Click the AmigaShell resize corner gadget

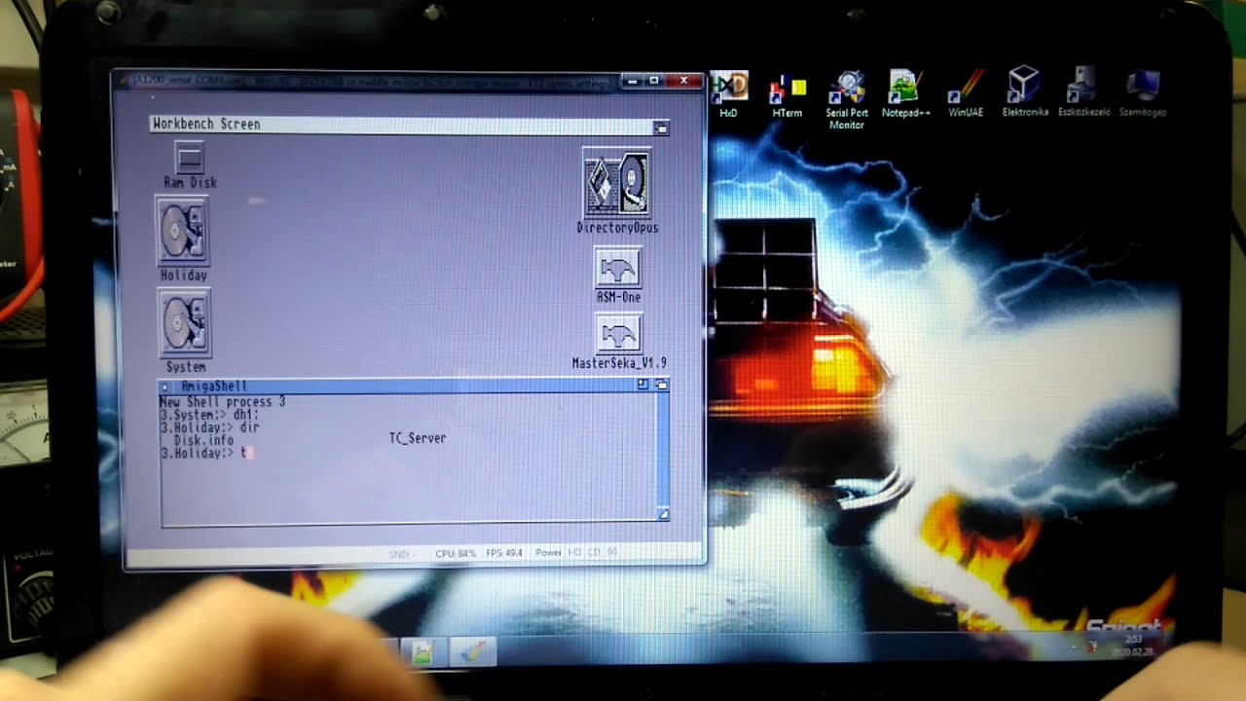pos(664,513)
